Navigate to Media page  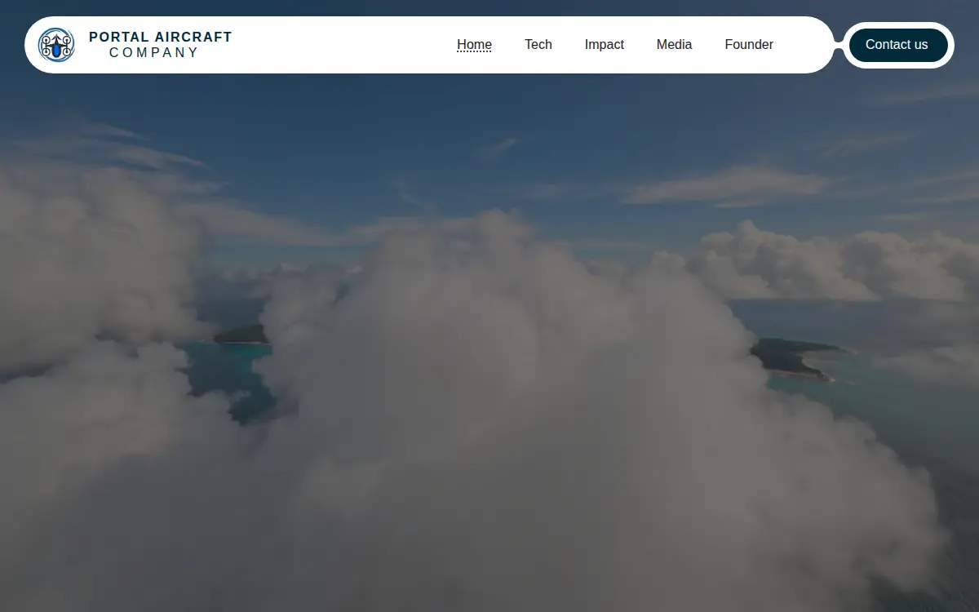(x=674, y=45)
